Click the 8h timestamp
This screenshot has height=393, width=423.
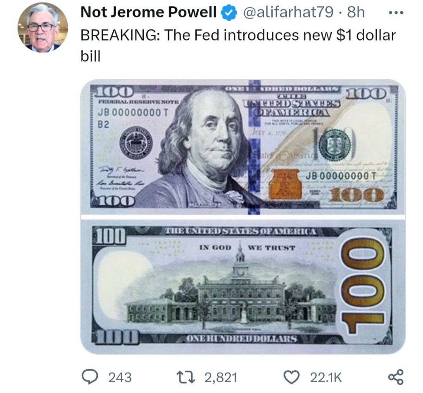click(x=356, y=12)
